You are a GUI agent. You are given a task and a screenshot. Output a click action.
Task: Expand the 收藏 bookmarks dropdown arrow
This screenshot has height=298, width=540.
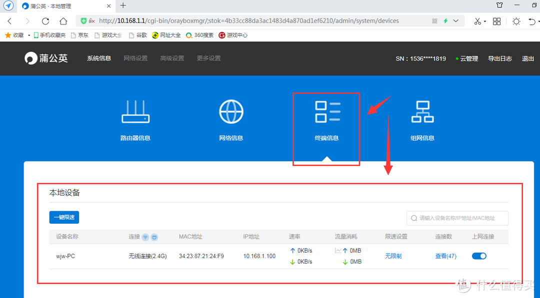point(28,35)
